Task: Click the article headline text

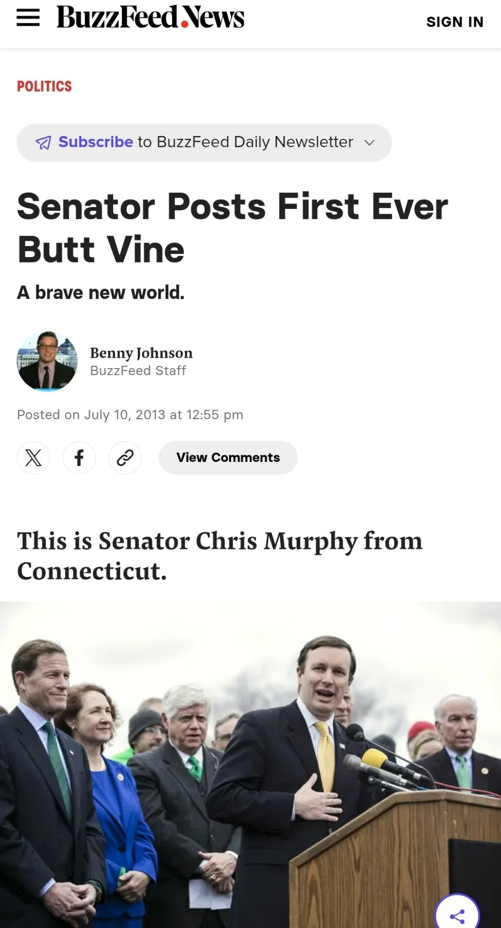Action: 233,228
